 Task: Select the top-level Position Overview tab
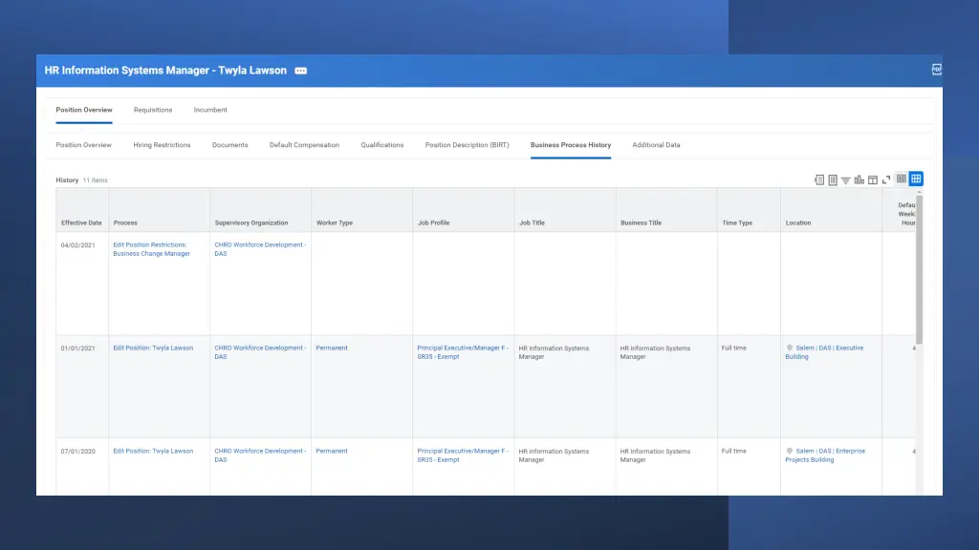84,110
